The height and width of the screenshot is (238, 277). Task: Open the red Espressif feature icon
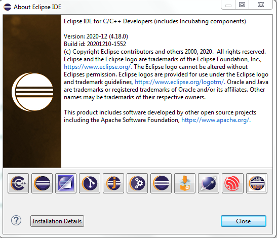[x=232, y=183]
